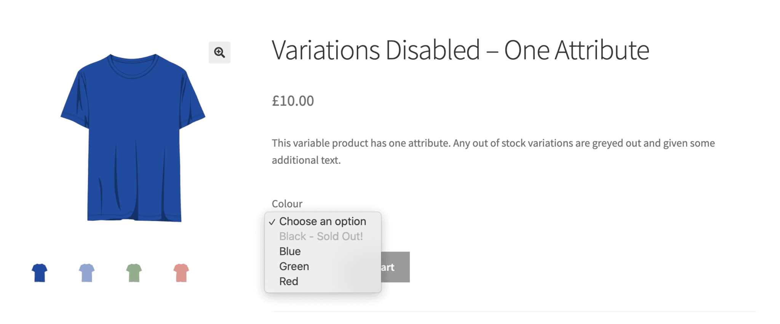Select 'Choose an option' in the dropdown
Viewport: 780px width, 324px height.
point(323,221)
